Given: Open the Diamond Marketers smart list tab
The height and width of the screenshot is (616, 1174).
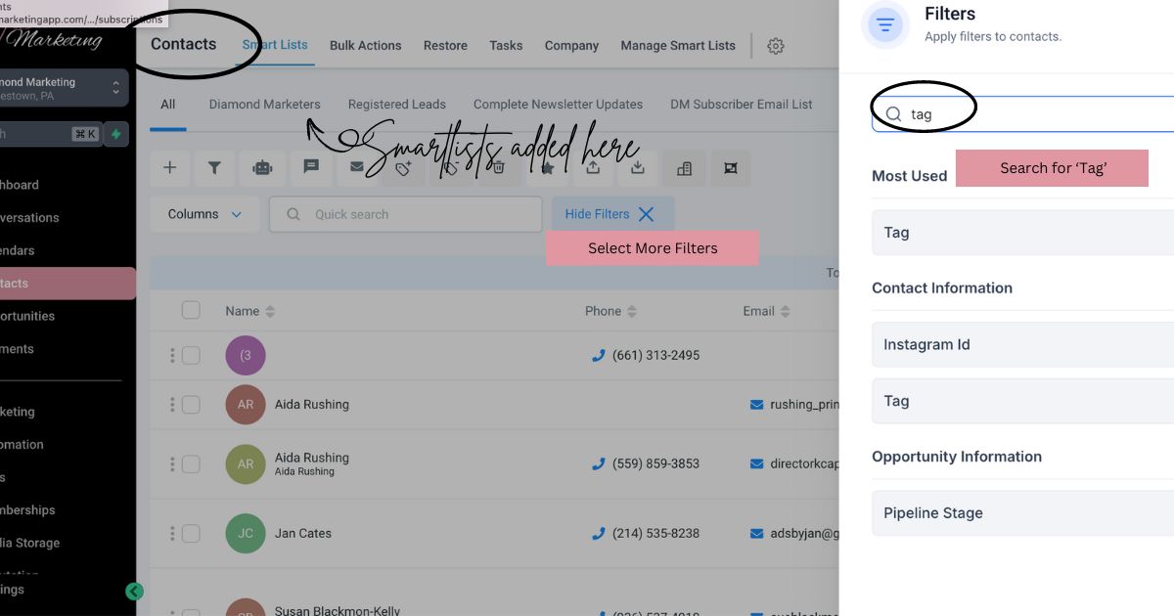Looking at the screenshot, I should pyautogui.click(x=264, y=105).
